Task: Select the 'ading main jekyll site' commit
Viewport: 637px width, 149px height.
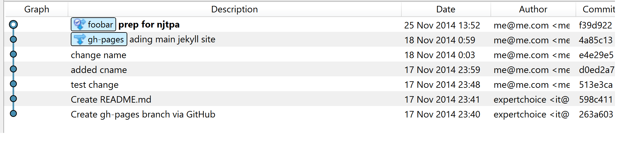Action: click(172, 40)
